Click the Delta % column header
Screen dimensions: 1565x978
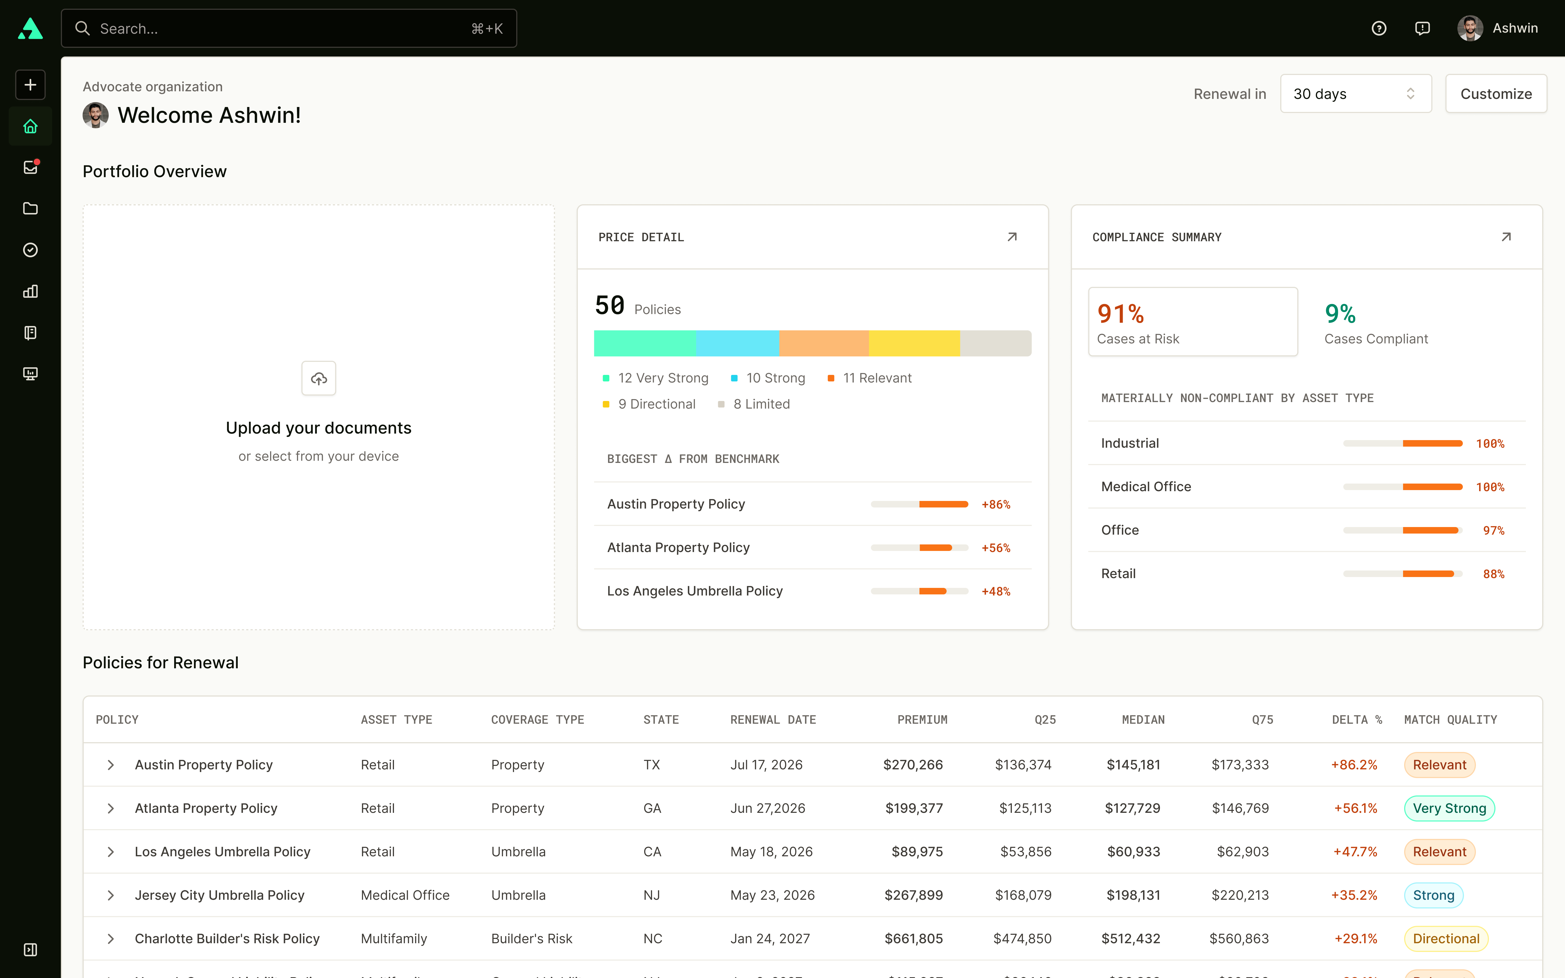[x=1357, y=720]
